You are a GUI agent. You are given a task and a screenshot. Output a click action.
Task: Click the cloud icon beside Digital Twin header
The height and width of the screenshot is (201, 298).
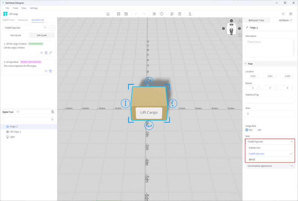pyautogui.click(x=18, y=112)
